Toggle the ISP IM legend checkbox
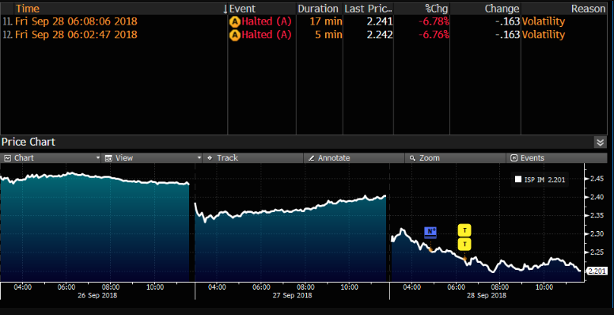 [518, 179]
